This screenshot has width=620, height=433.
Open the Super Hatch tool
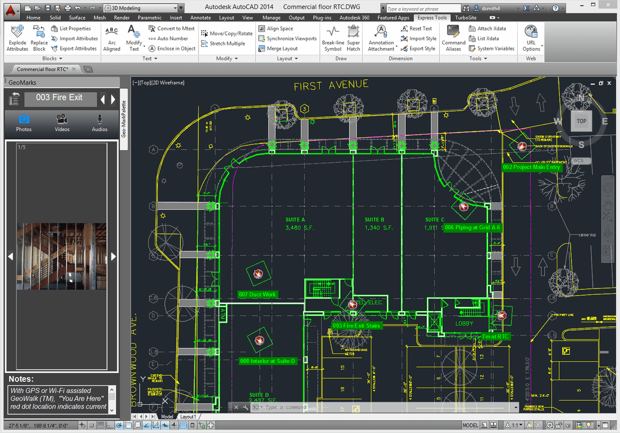pyautogui.click(x=353, y=37)
